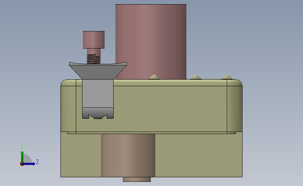Select the leftmost dome bump on housing top
Image resolution: width=303 pixels, height=186 pixels.
coord(154,77)
